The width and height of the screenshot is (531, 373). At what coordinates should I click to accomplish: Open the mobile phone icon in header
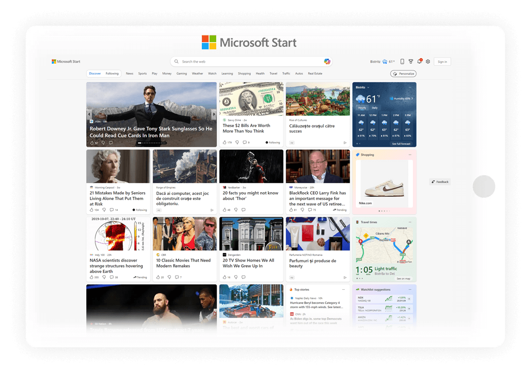402,61
